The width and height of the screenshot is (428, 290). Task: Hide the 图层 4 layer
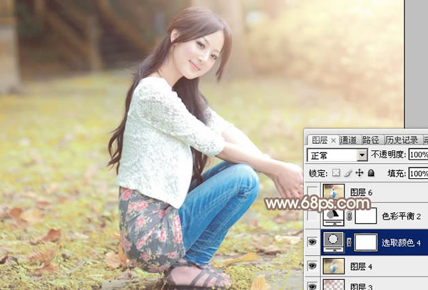(312, 266)
